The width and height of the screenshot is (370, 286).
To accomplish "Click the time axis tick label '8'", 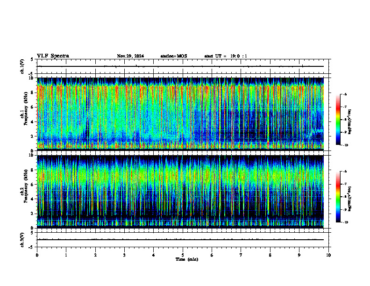I will pyautogui.click(x=270, y=255).
